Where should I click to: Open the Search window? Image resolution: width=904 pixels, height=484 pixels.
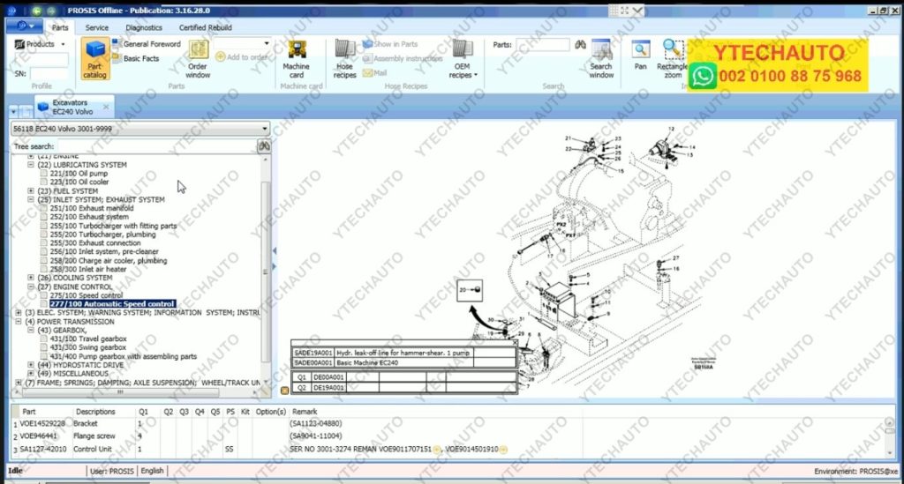click(x=601, y=58)
